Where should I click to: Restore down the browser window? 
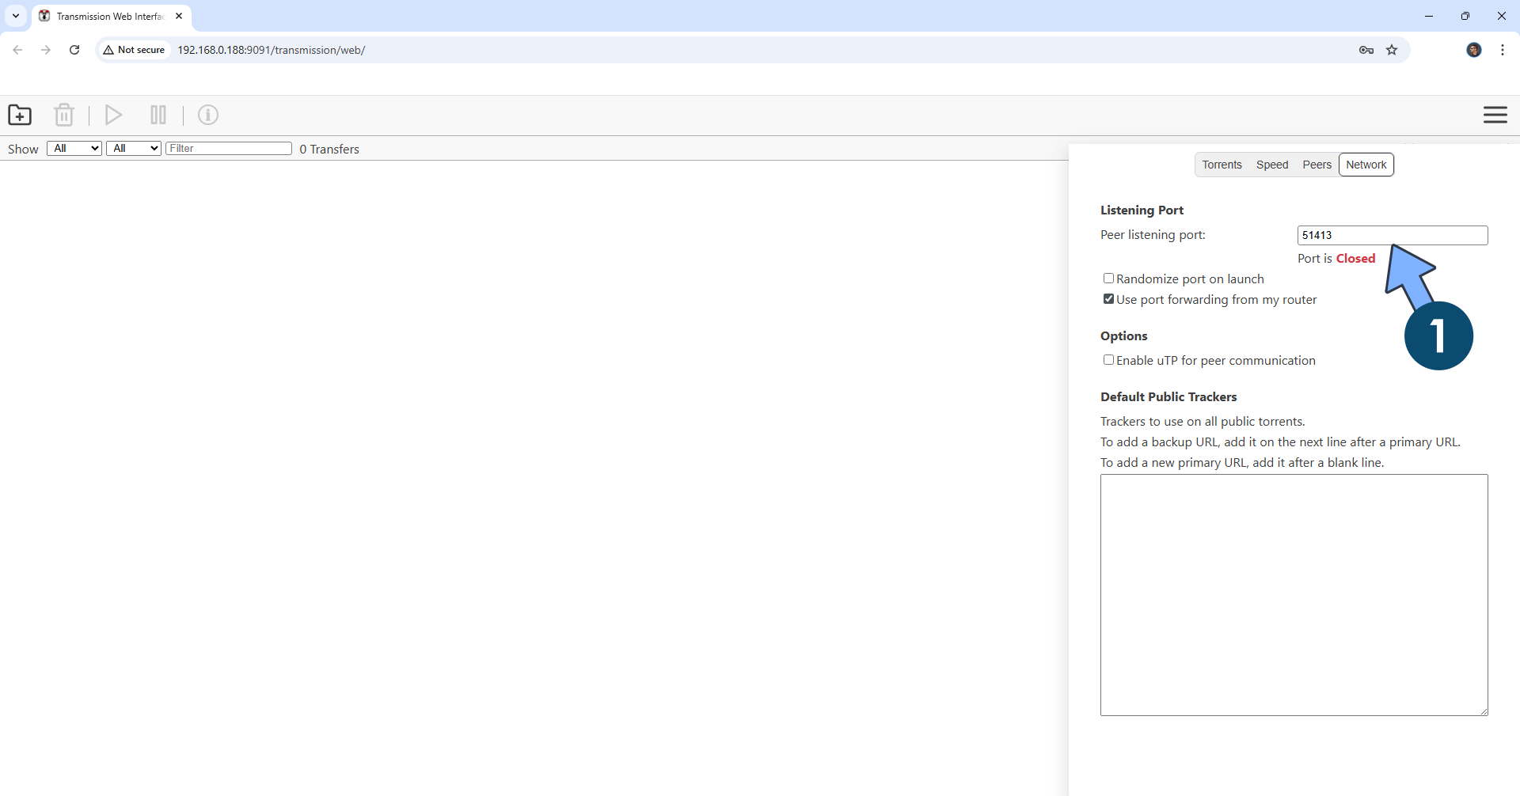1465,16
